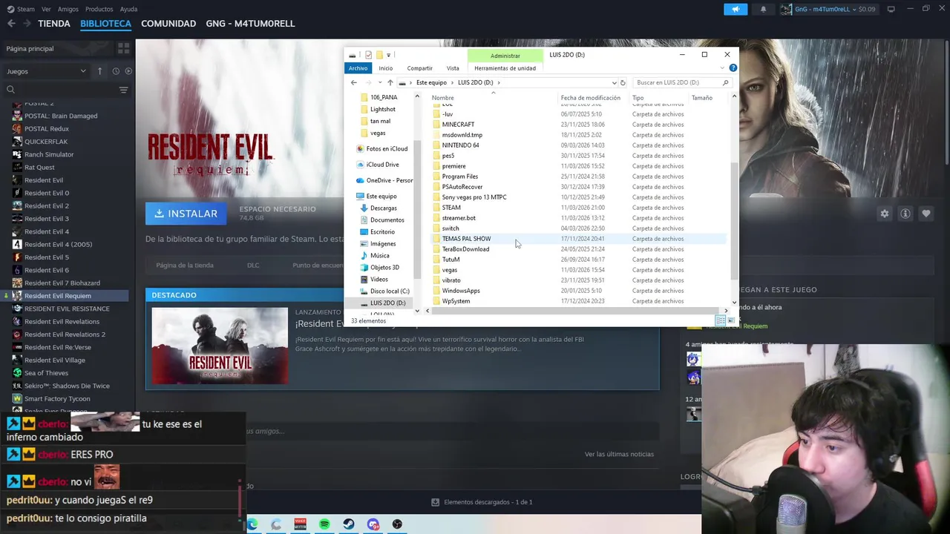This screenshot has height=534, width=950.
Task: Click the Properties quick access toolbar icon
Action: pyautogui.click(x=368, y=55)
